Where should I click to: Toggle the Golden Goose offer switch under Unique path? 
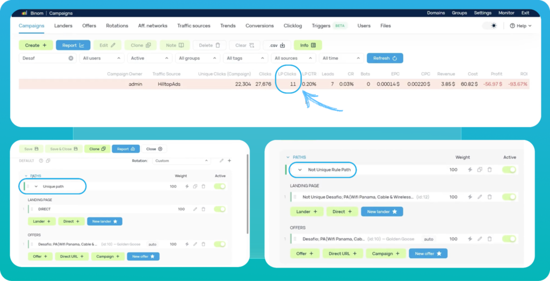pos(220,244)
